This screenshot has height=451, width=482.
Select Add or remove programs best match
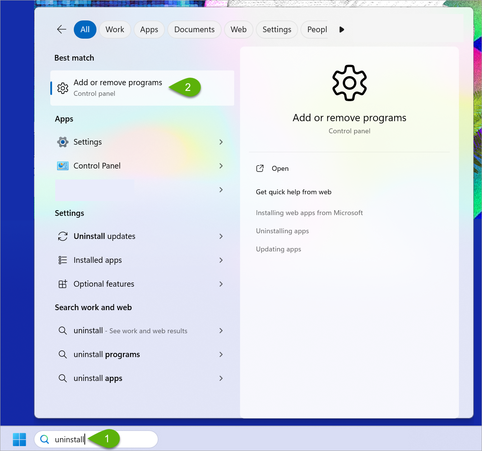pos(118,88)
